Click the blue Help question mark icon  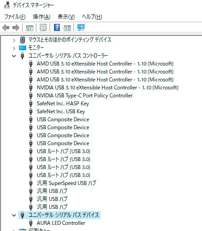click(x=57, y=27)
